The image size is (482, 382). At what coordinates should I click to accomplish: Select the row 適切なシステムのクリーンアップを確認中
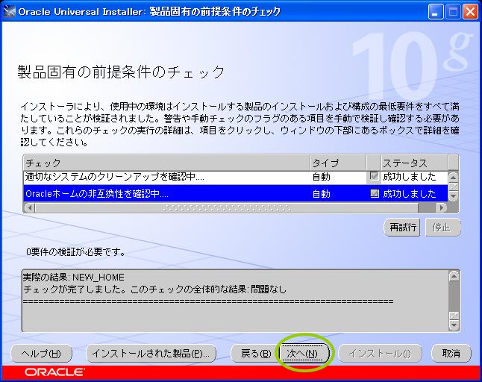pos(236,177)
